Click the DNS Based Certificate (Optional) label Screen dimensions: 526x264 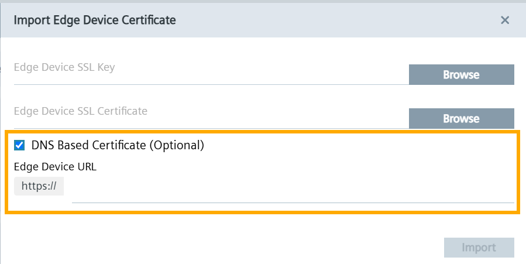coord(117,145)
